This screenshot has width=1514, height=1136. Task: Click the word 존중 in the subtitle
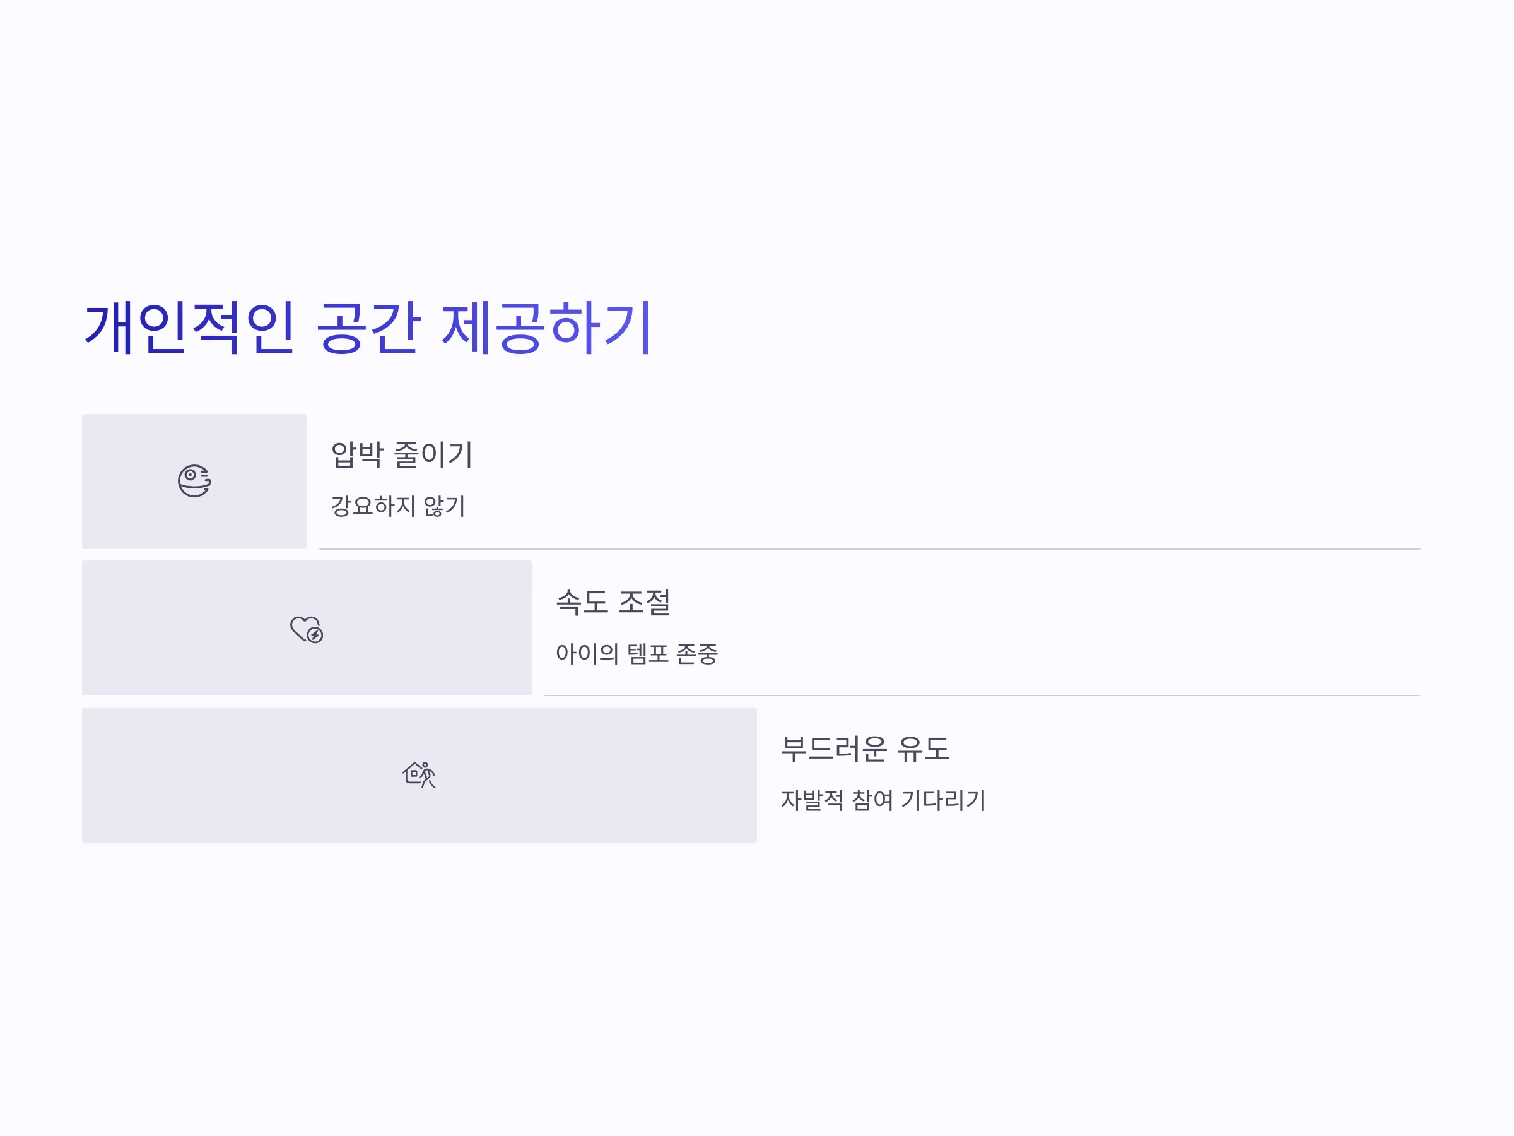tap(697, 653)
